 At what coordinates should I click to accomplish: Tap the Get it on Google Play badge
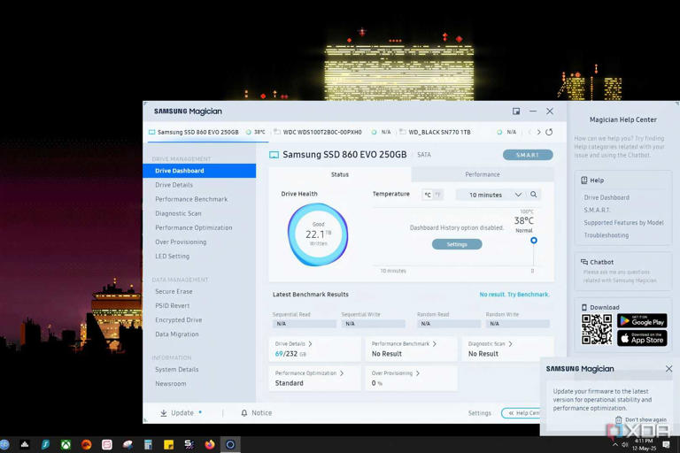click(642, 320)
